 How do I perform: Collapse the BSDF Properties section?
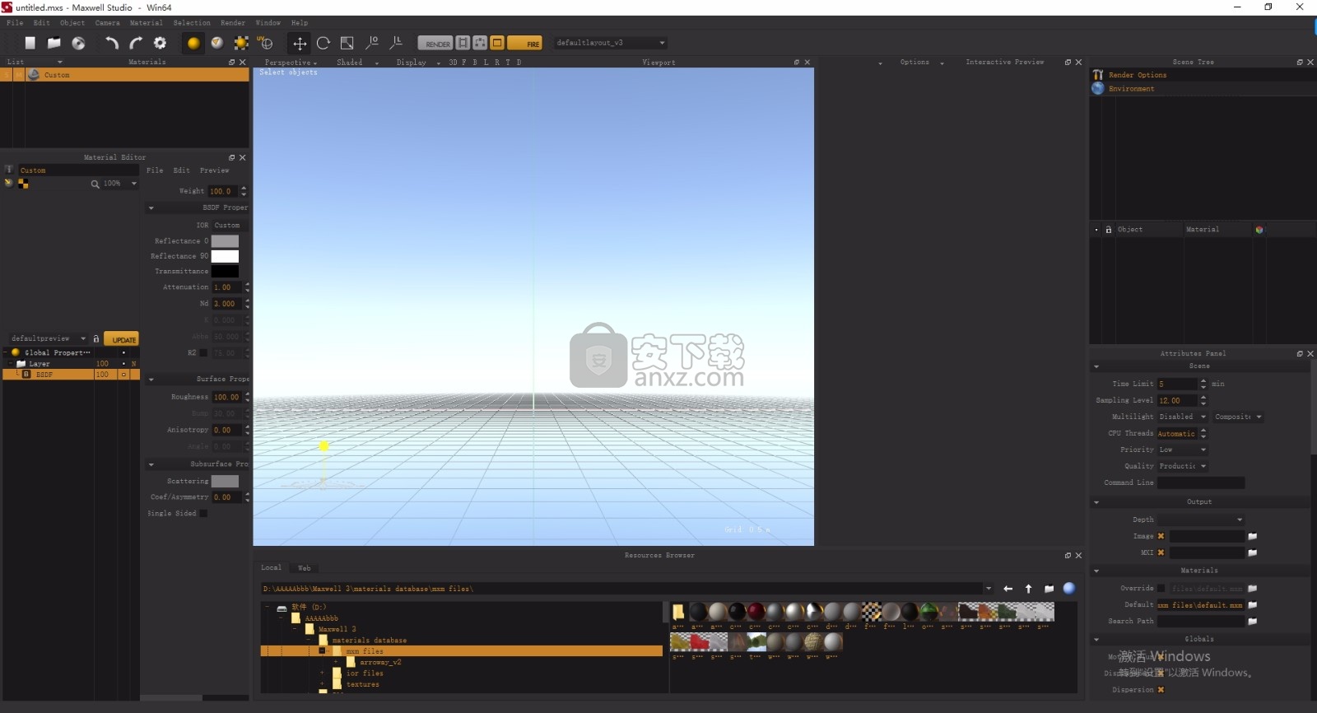point(151,208)
